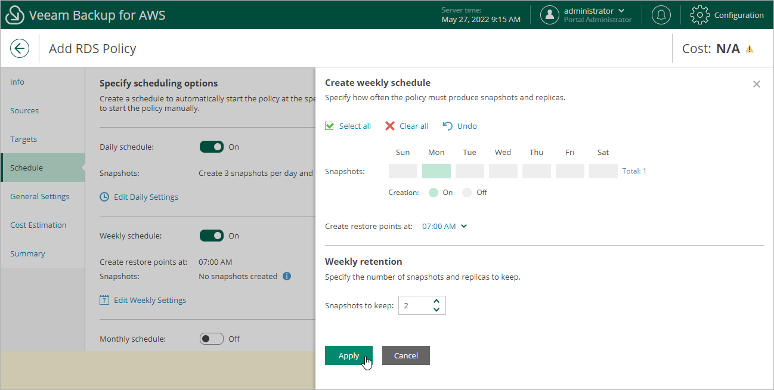Turn off the Daily schedule toggle
The image size is (774, 390).
[x=212, y=147]
